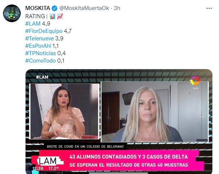Open the tweet's three-dot more menu

(209, 9)
